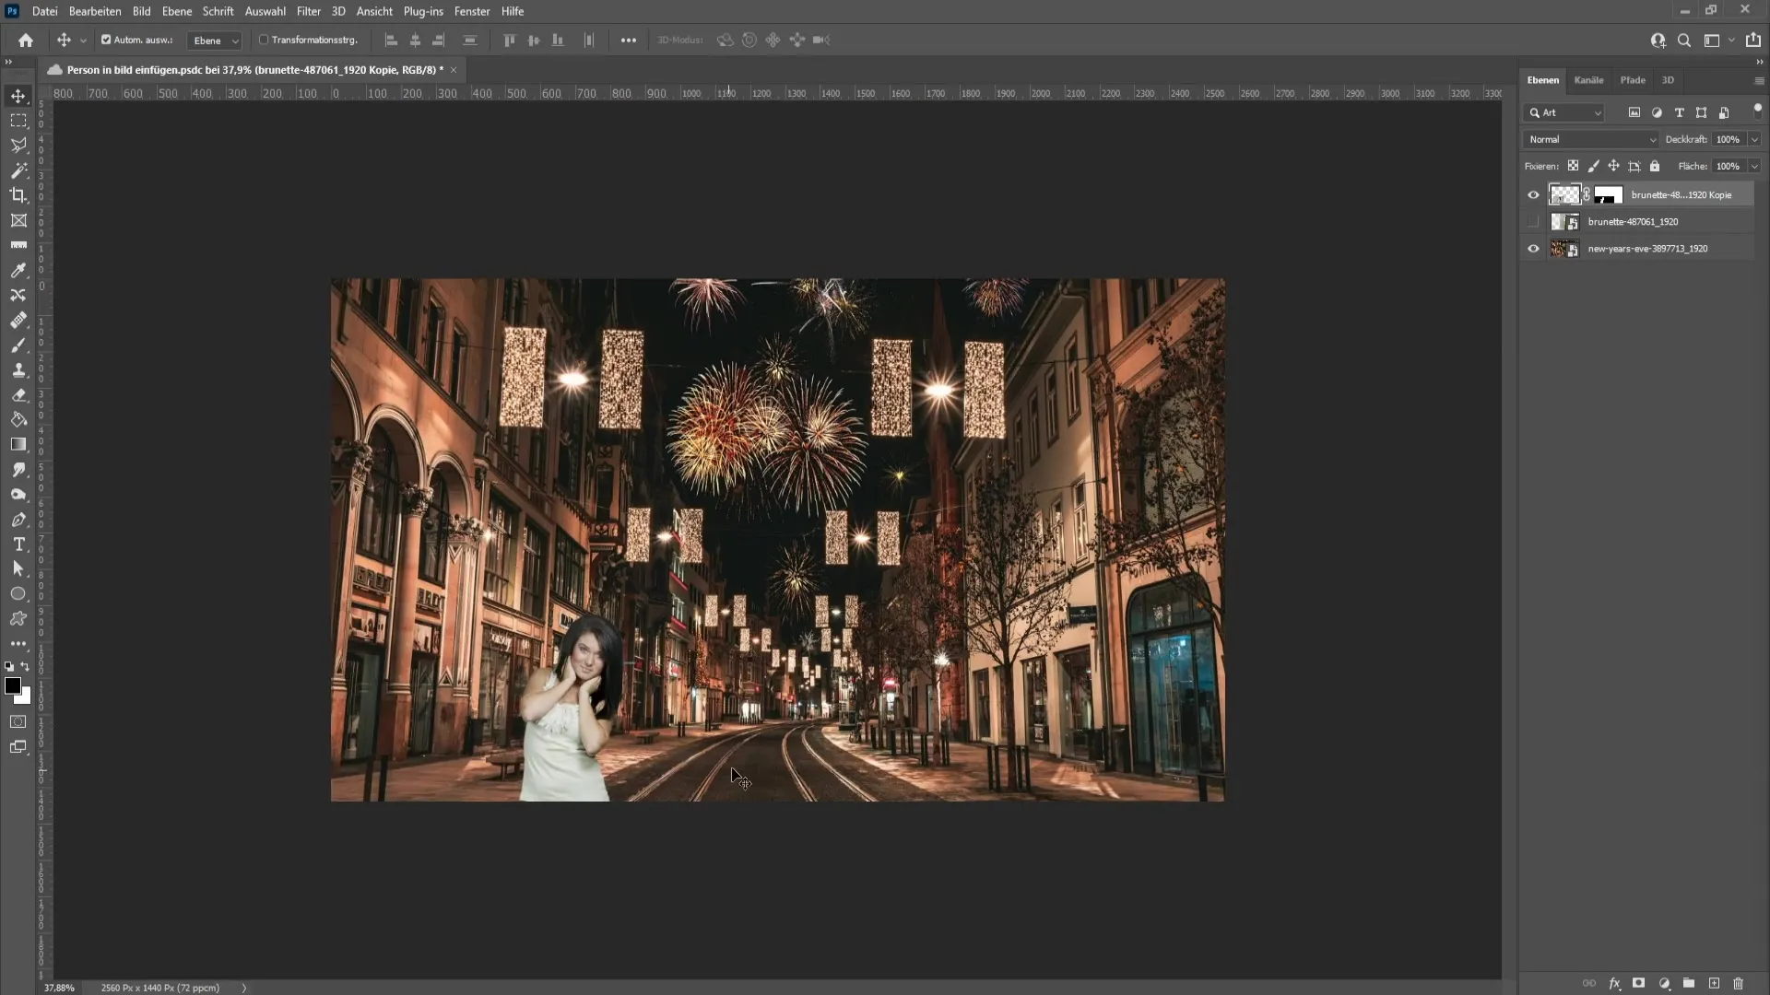
Task: Select the Pen tool
Action: click(x=18, y=520)
